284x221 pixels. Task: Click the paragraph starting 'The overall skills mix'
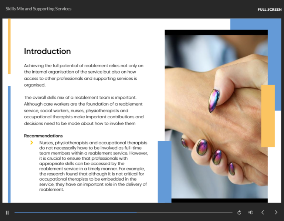(x=84, y=110)
